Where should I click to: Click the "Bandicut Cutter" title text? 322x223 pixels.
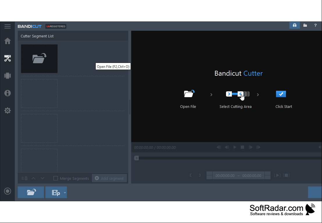click(x=239, y=73)
